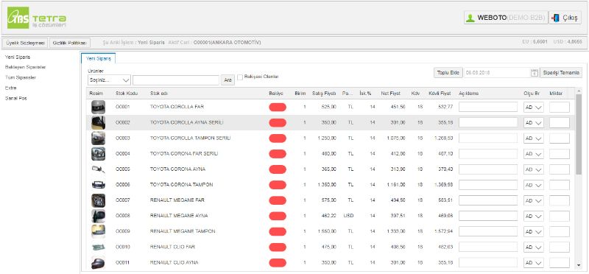Open thumbnail for RENAULT MEGANE AYNA
The image size is (589, 274).
pyautogui.click(x=98, y=216)
